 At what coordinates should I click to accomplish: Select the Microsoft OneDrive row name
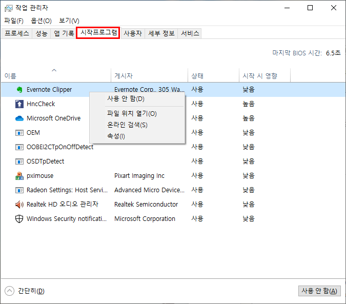click(x=54, y=118)
